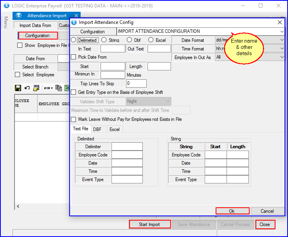Click the Date From field in Attendance Import
The height and width of the screenshot is (237, 288).
(63, 59)
